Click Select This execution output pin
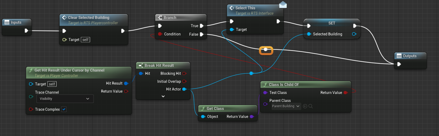 278,21
